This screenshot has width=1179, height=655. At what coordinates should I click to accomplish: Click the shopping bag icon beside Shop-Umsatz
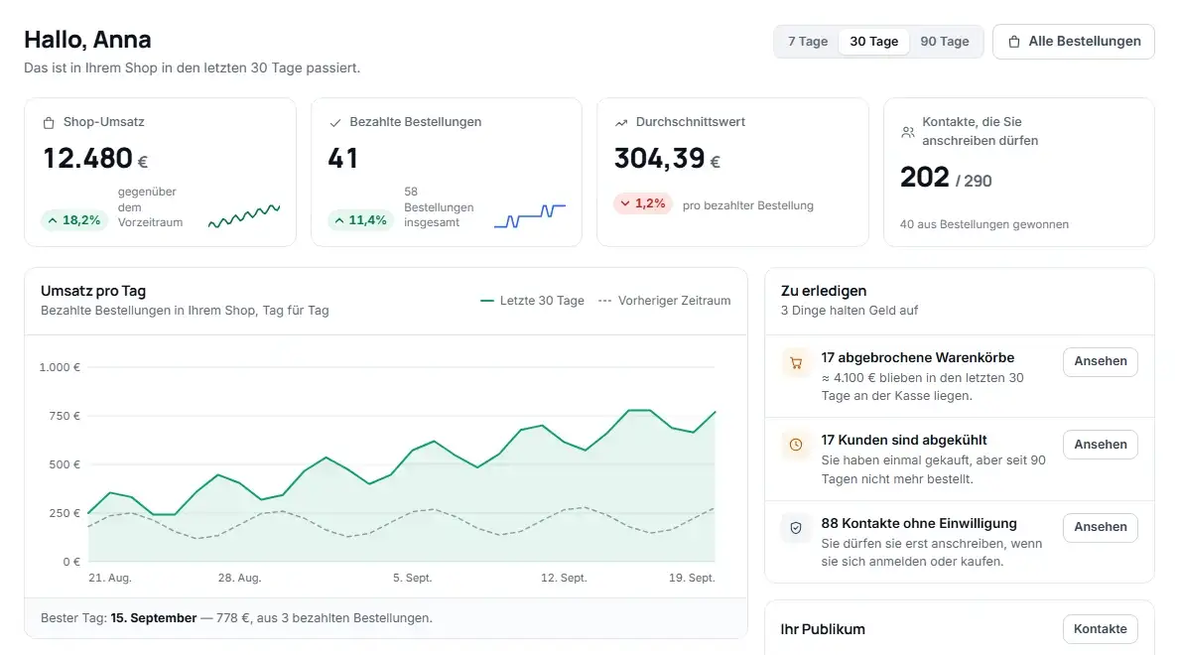(x=49, y=123)
